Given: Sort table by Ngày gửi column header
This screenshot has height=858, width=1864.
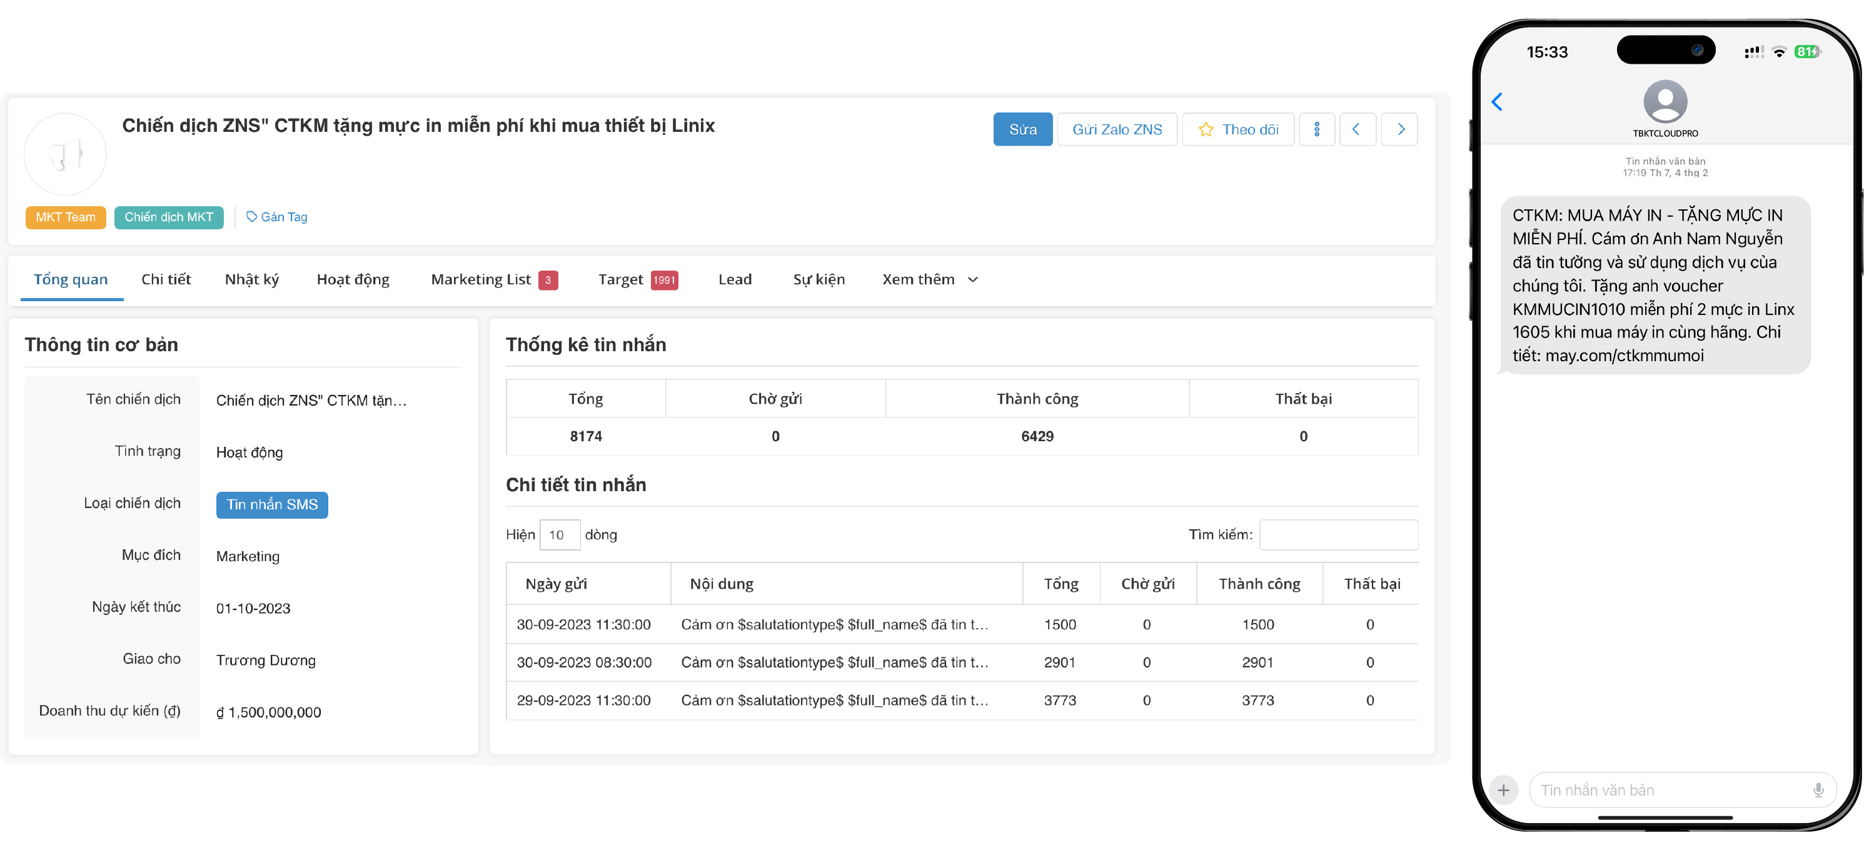Looking at the screenshot, I should coord(556,584).
